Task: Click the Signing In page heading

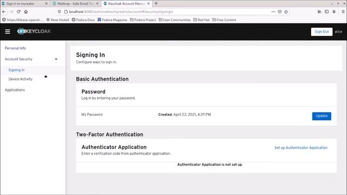Action: coord(91,55)
